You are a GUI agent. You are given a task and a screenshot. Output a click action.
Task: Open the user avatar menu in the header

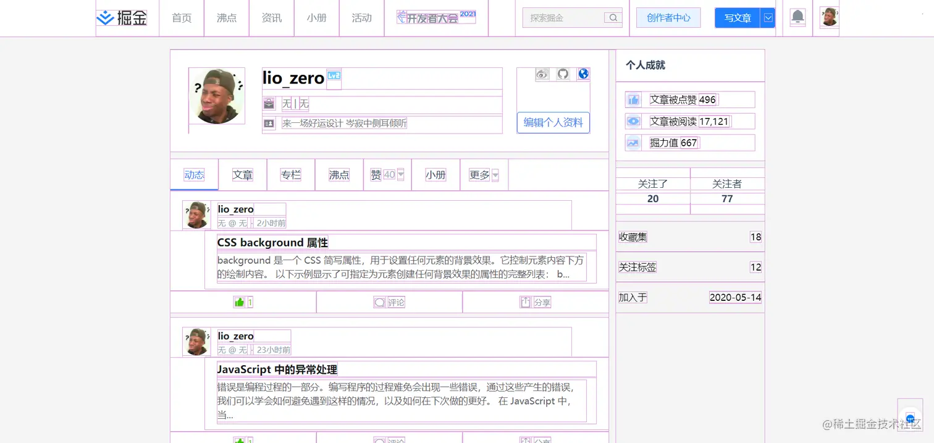pyautogui.click(x=829, y=17)
